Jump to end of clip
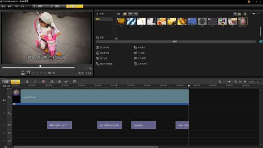 (x=45, y=73)
